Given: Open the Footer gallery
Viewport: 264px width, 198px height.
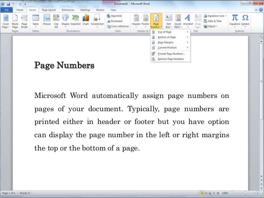Looking at the screenshot, I should [x=145, y=21].
